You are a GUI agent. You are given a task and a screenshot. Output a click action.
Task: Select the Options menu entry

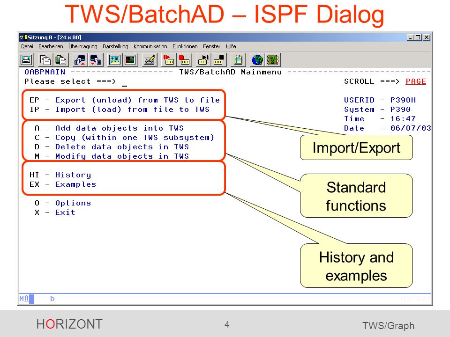[x=73, y=203]
